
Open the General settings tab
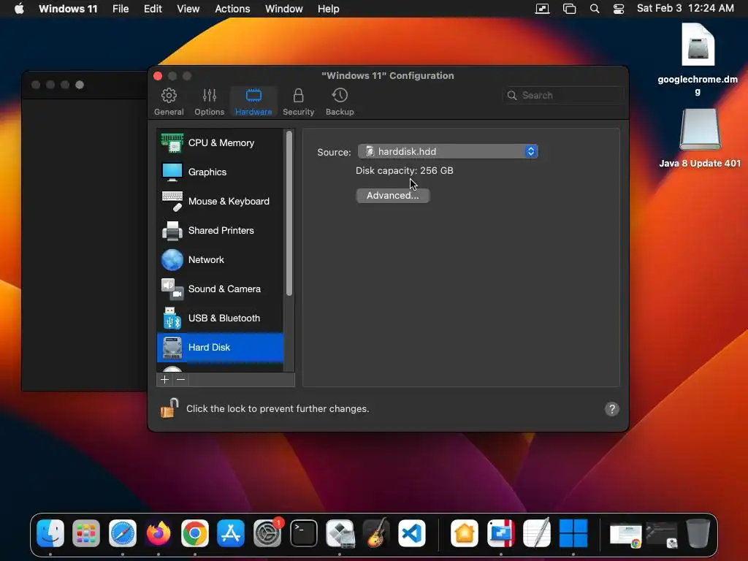pyautogui.click(x=169, y=102)
